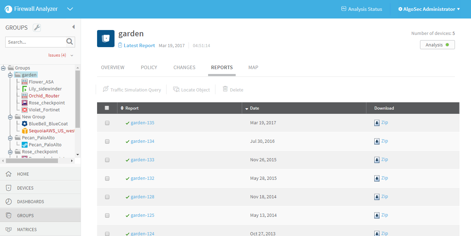471x236 pixels.
Task: Click the groups wrench settings icon
Action: (37, 28)
